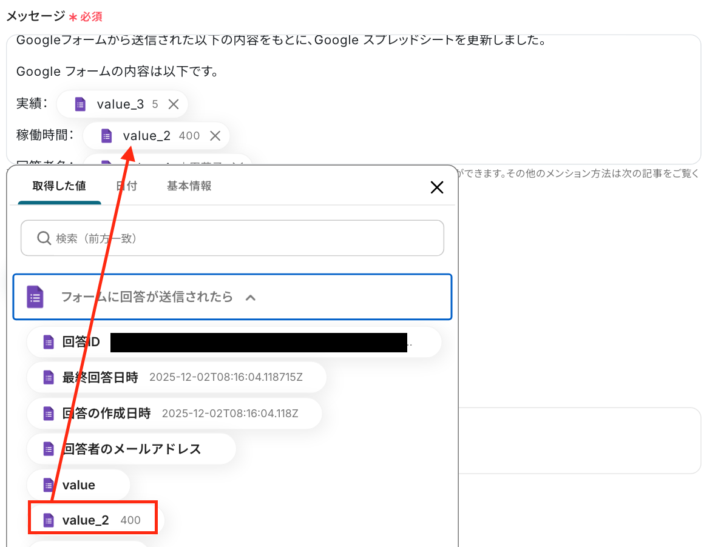Collapse the フォームに回答が送信されたら section chevron

[x=251, y=298]
